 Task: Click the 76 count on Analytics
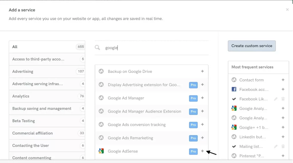click(x=82, y=96)
